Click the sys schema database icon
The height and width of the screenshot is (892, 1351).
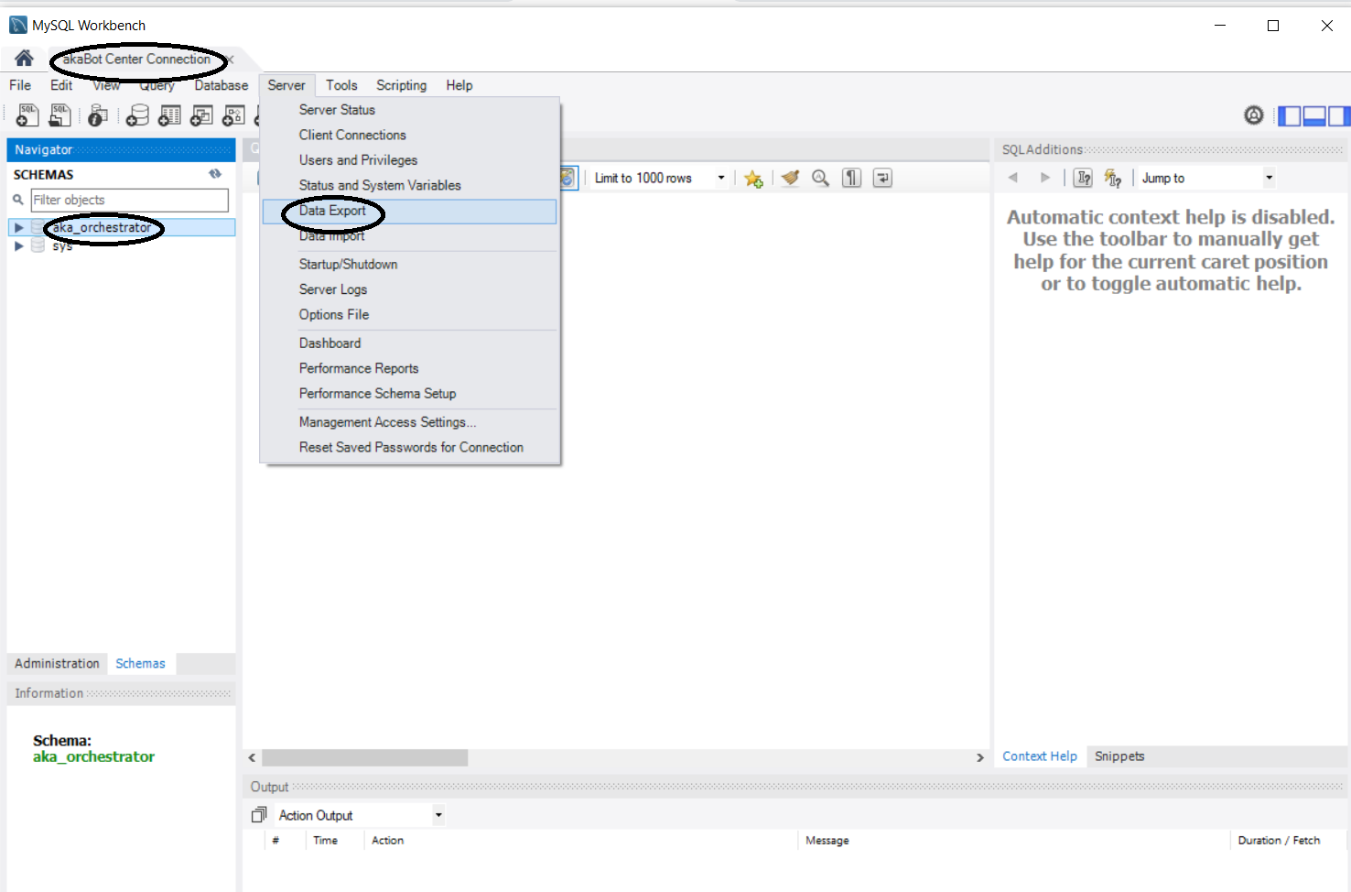pyautogui.click(x=38, y=245)
